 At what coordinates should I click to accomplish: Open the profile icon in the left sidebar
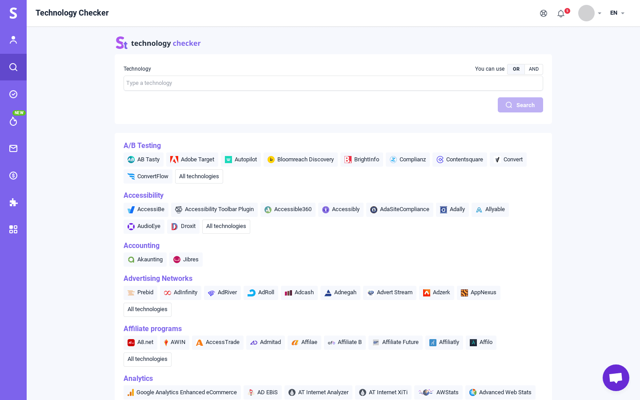13,40
